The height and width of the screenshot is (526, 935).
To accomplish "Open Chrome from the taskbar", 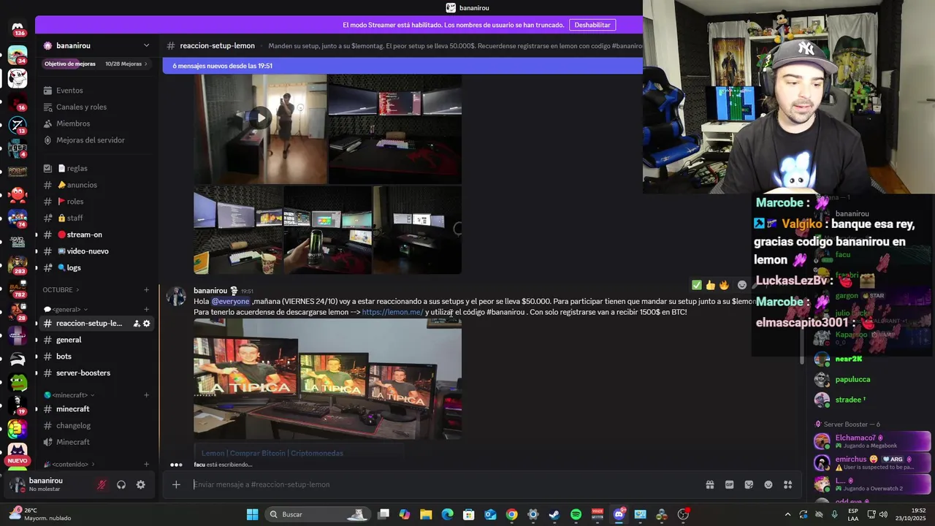I will tap(511, 514).
